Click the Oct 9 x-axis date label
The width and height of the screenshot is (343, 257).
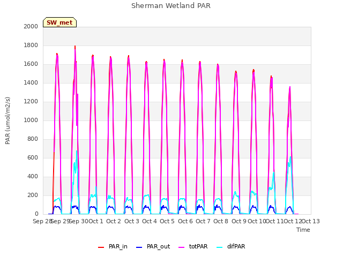[x=239, y=221]
